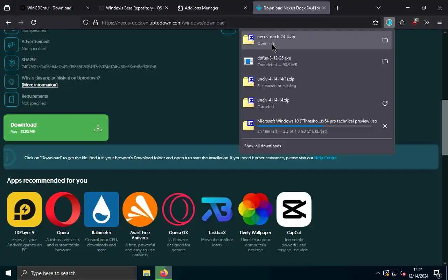Viewport: 448px width, 280px height.
Task: Expand the list all tabs dropdown
Action: point(378,8)
